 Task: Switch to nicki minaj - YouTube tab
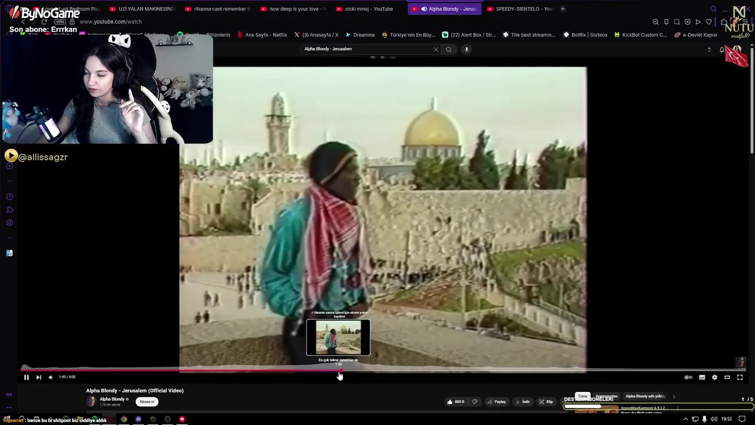coord(369,9)
